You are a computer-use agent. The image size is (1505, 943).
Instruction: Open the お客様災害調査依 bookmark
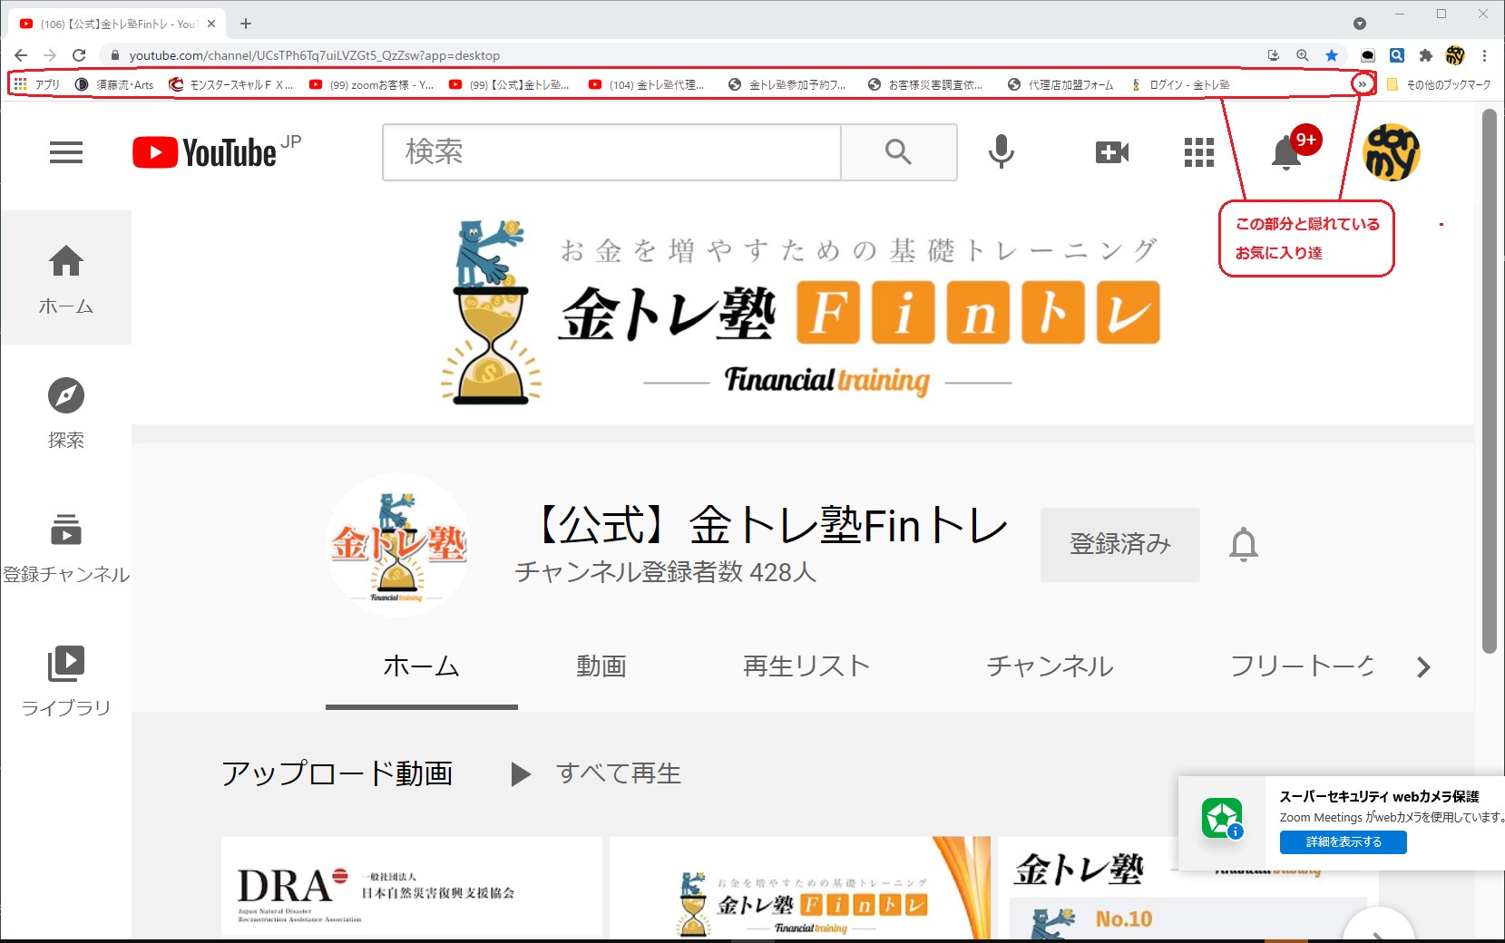(926, 84)
